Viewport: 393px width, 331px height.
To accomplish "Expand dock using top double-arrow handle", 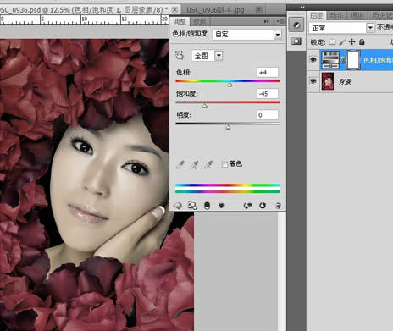I will point(302,8).
